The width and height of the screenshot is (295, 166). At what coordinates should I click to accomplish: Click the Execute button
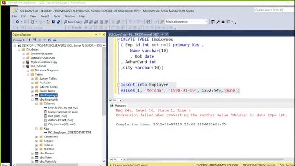pyautogui.click(x=75, y=28)
